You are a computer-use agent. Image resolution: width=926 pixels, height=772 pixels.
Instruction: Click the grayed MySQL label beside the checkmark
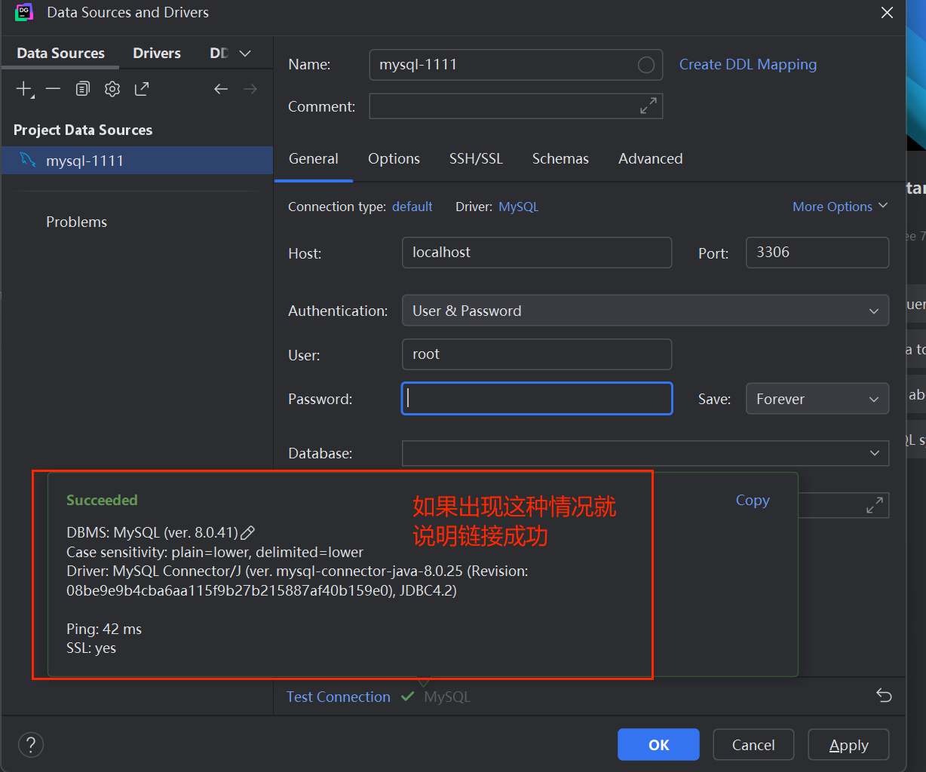(447, 697)
